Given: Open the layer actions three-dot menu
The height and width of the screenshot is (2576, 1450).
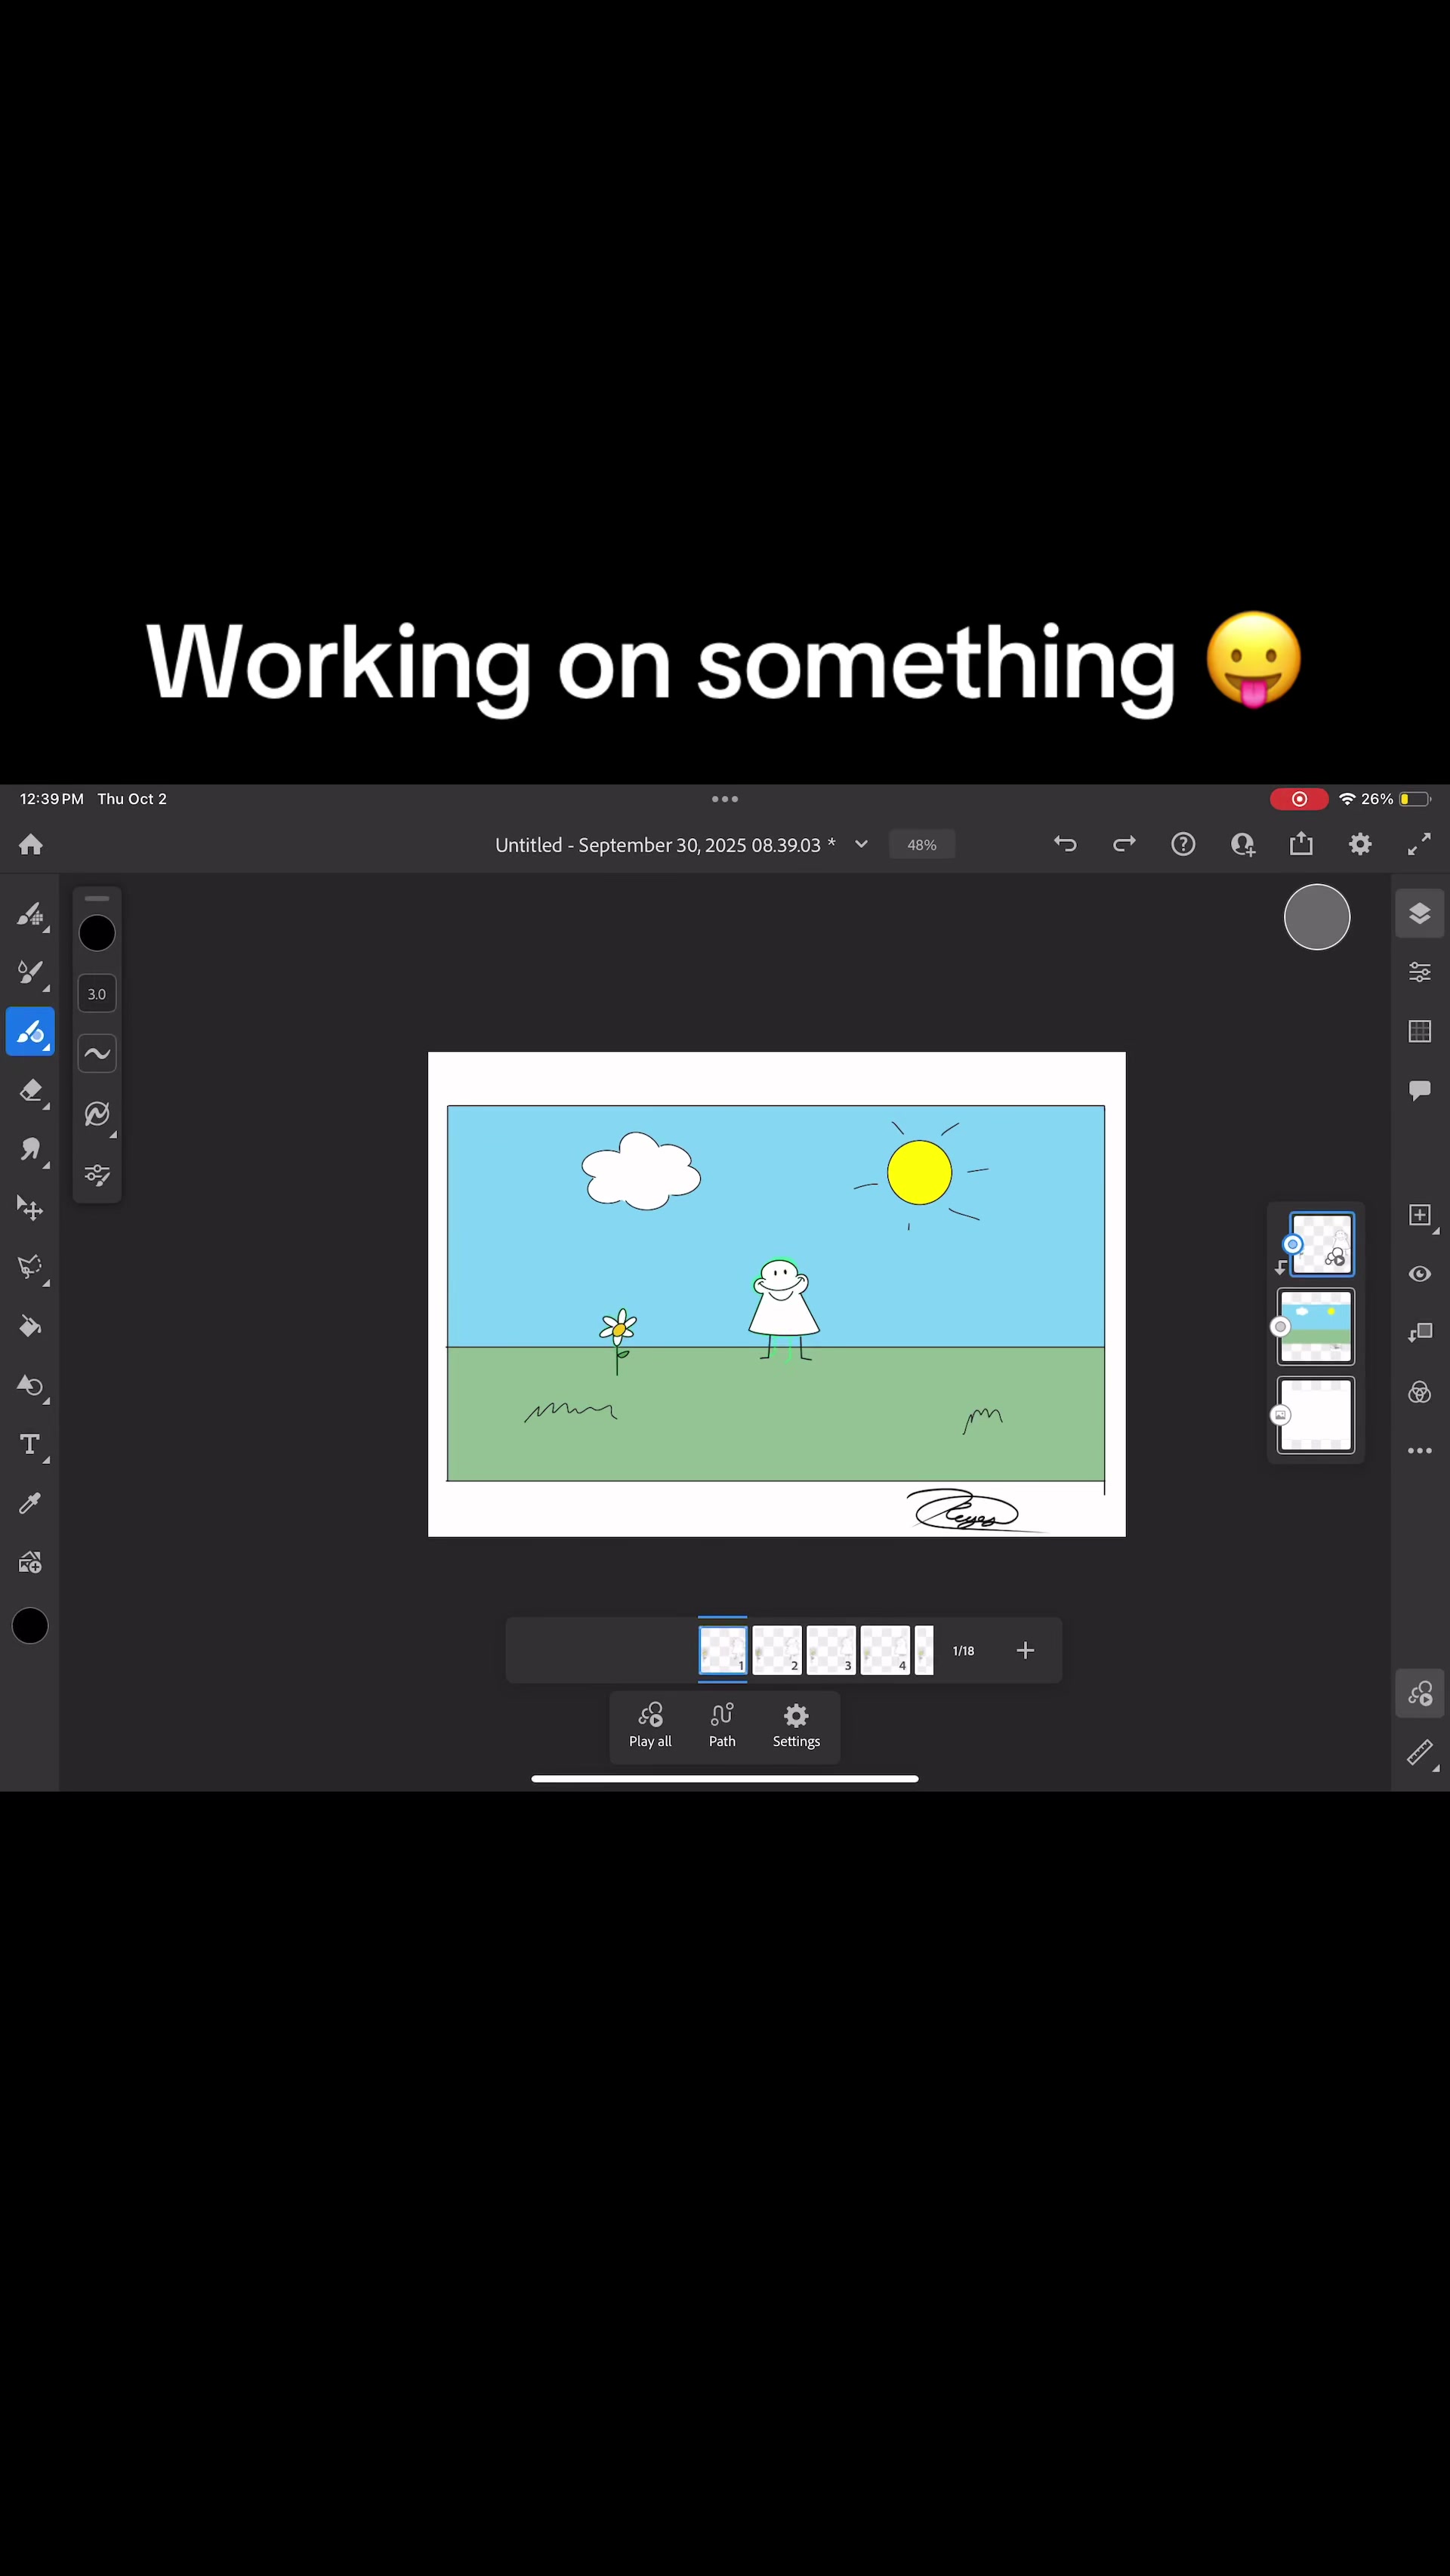Looking at the screenshot, I should pos(1420,1451).
